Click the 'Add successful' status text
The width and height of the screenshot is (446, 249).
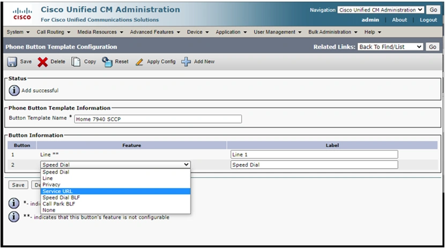(40, 90)
